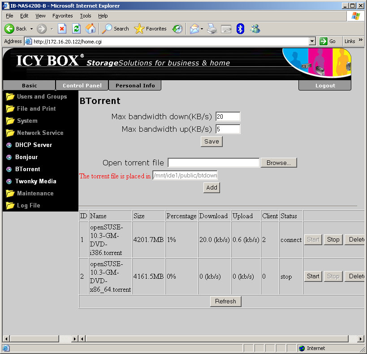Select BTorrent in sidebar
The width and height of the screenshot is (367, 354).
pyautogui.click(x=23, y=169)
